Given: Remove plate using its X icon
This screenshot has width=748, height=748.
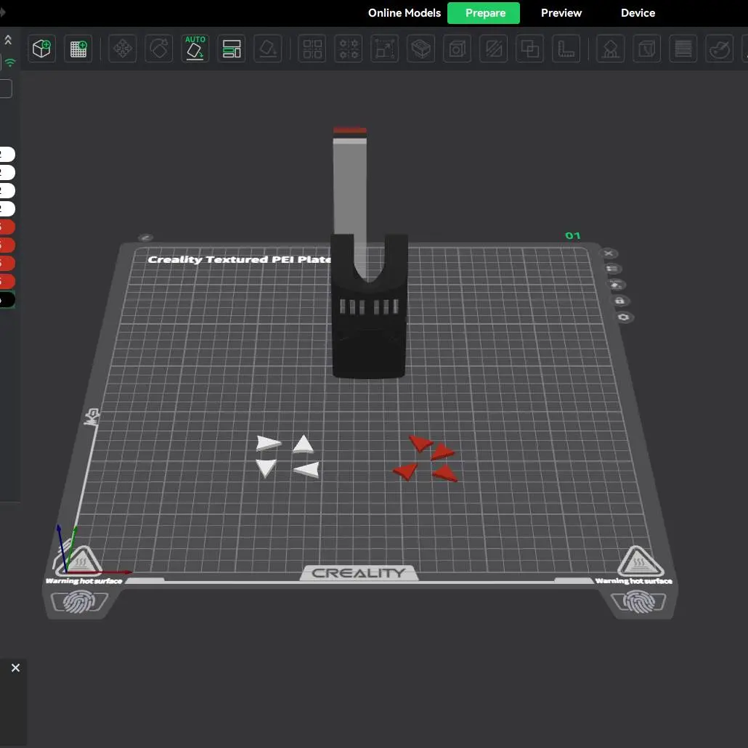Looking at the screenshot, I should [609, 253].
